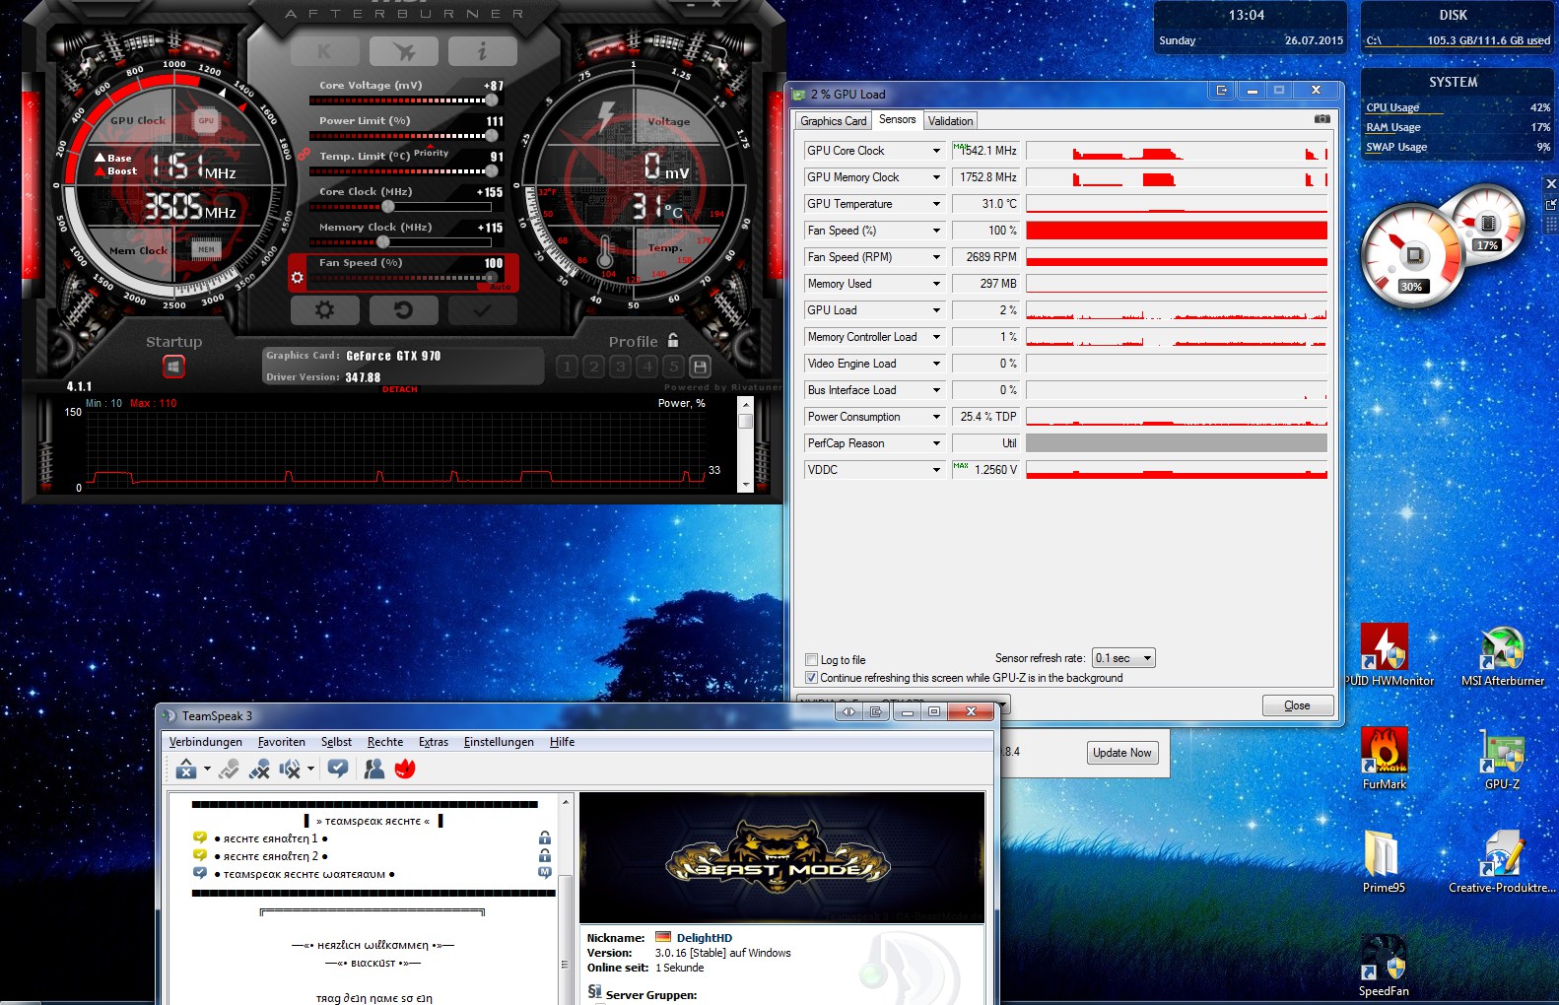This screenshot has height=1005, width=1559.
Task: Open the Fan Speed (%) sensor dropdown
Action: click(x=936, y=231)
